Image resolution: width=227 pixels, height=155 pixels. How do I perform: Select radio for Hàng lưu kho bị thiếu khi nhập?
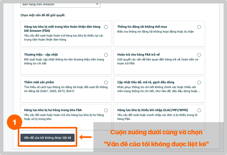[199, 110]
